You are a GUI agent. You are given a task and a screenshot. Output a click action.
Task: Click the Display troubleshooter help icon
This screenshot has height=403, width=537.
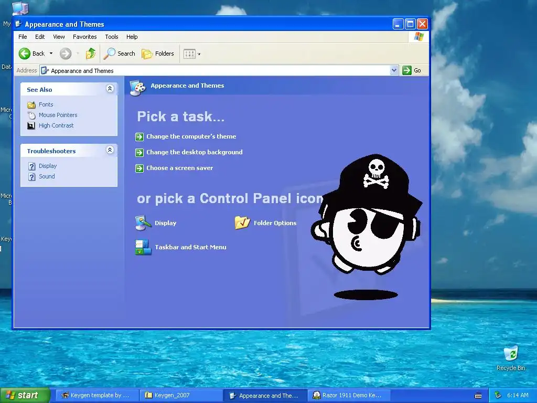(x=31, y=166)
